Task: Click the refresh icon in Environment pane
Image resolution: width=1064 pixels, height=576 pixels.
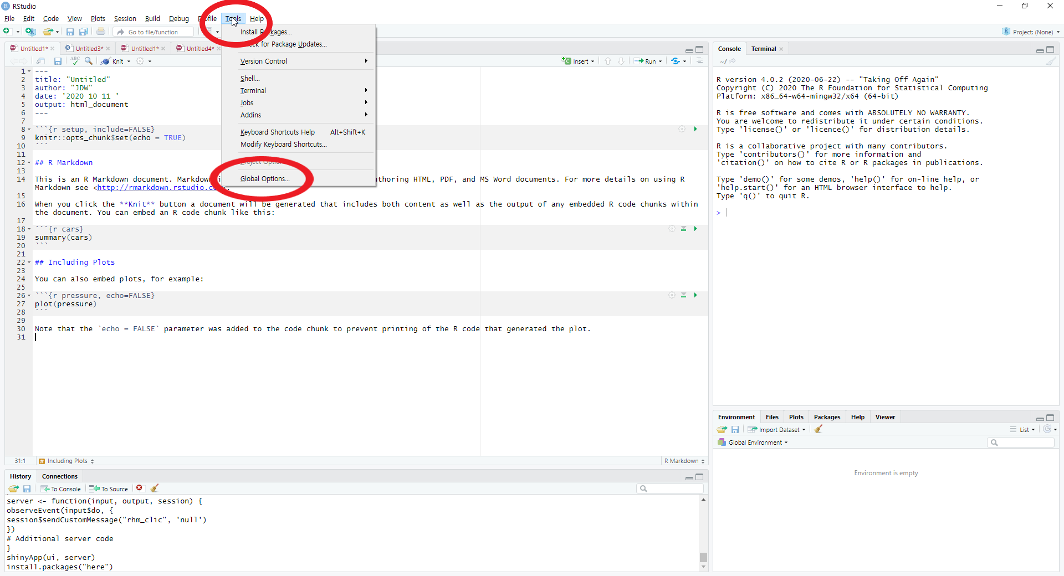Action: point(1047,429)
